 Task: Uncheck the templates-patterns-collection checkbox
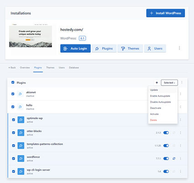pos(14,145)
